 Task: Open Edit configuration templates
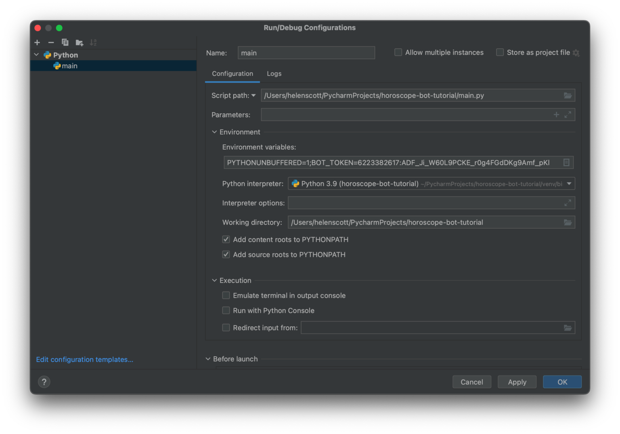(x=84, y=359)
